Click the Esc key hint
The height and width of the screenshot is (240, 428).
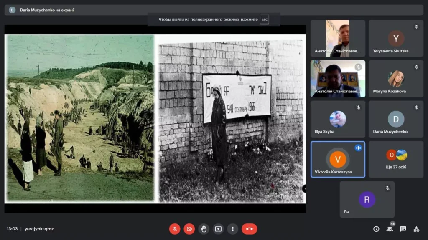click(x=264, y=19)
